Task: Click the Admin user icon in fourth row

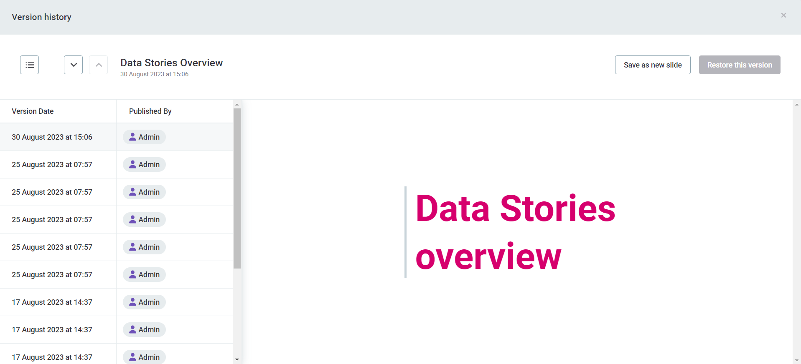Action: click(132, 220)
